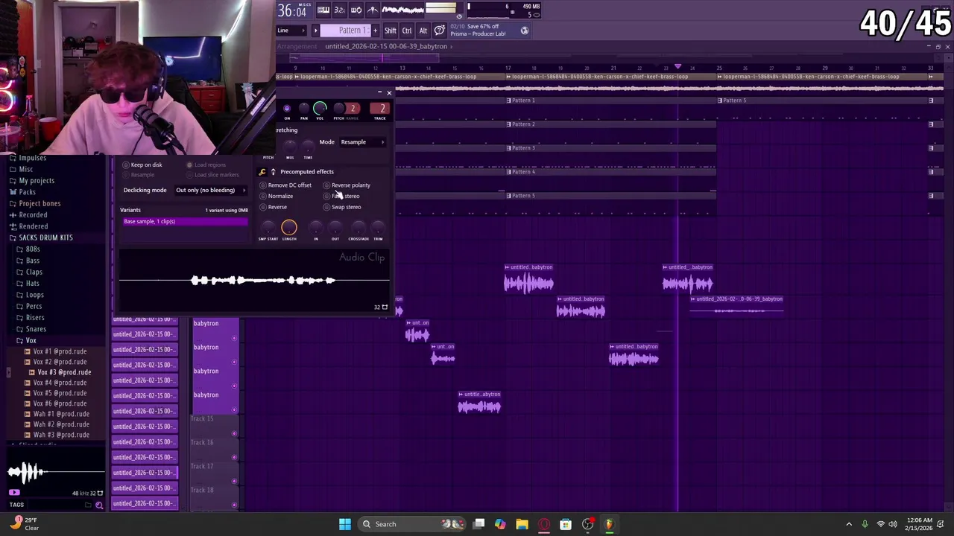Open the Microsoft Store taskbar icon
Image resolution: width=954 pixels, height=536 pixels.
(566, 524)
